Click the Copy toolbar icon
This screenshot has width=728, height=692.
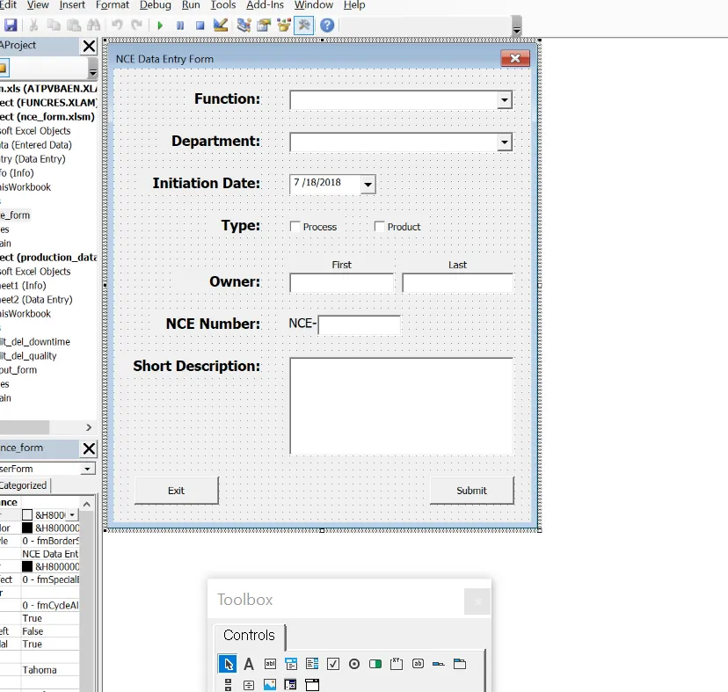[54, 25]
